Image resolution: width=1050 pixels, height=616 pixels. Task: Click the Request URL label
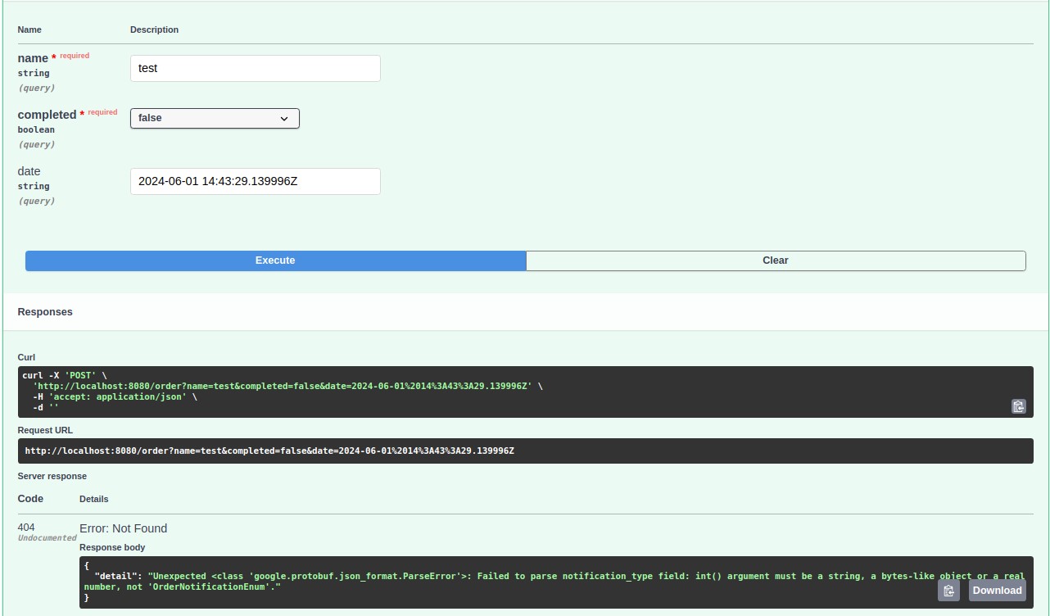[x=46, y=430]
